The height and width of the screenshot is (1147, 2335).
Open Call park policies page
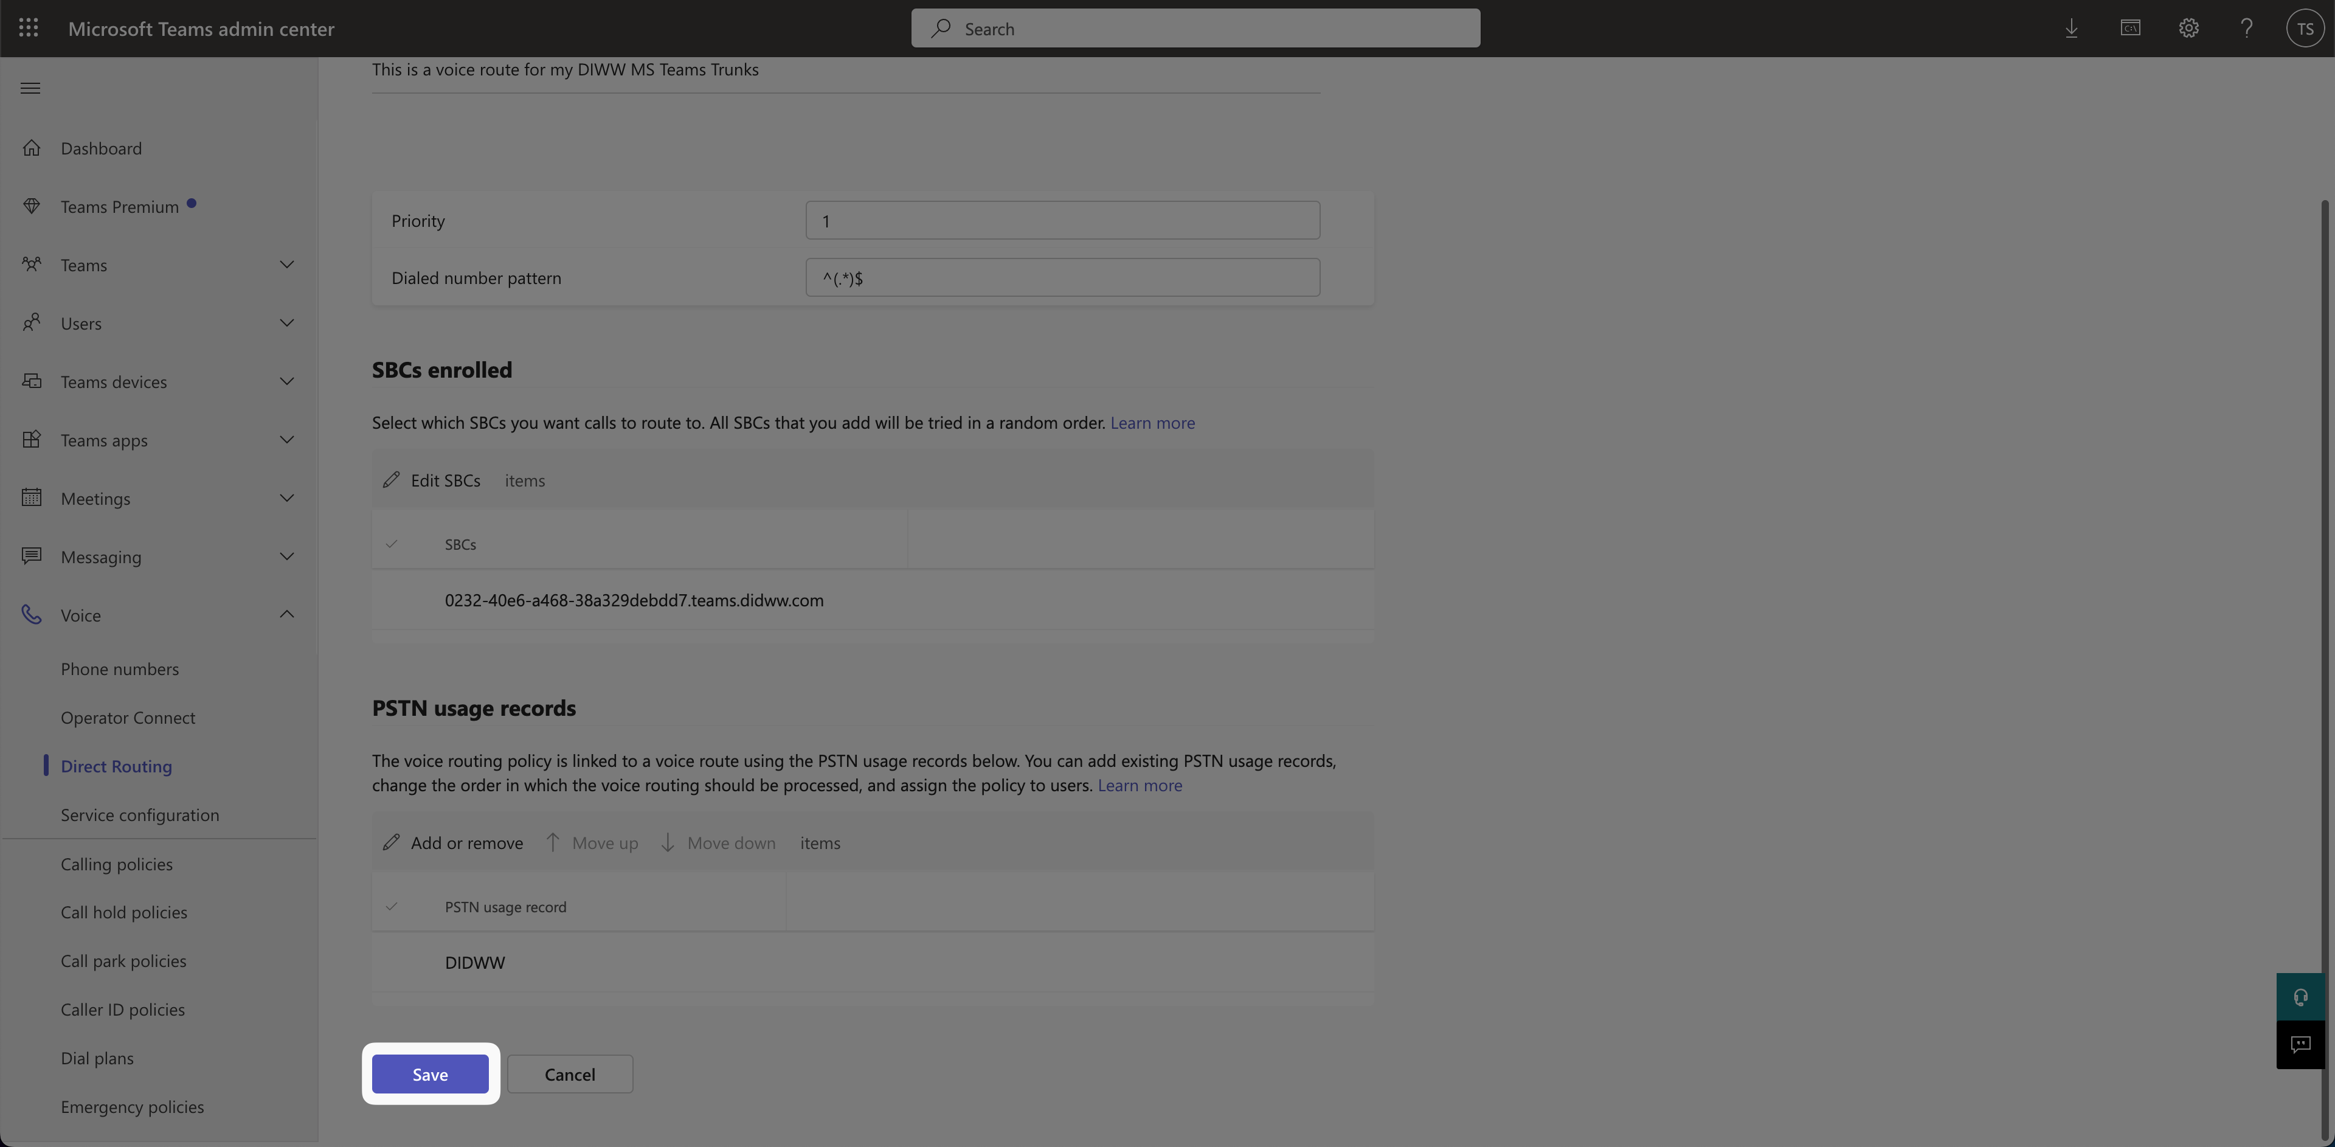123,961
